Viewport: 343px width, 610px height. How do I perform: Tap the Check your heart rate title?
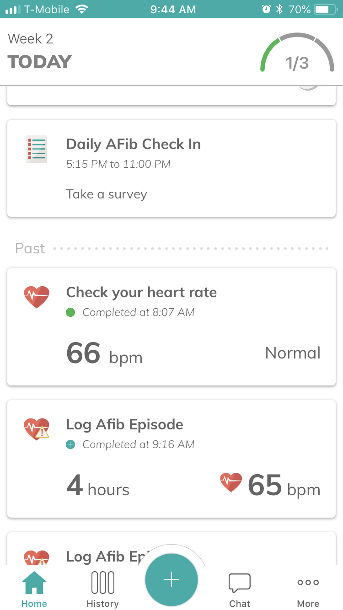(141, 293)
